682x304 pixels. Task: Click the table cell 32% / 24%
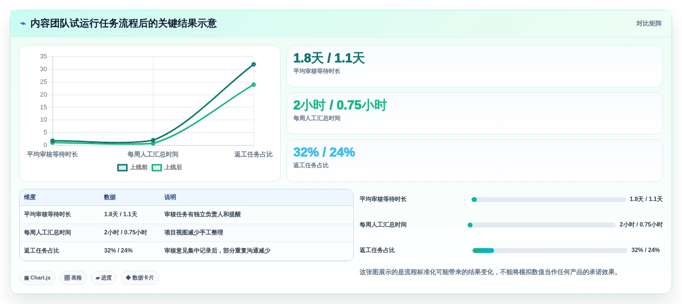click(x=130, y=251)
